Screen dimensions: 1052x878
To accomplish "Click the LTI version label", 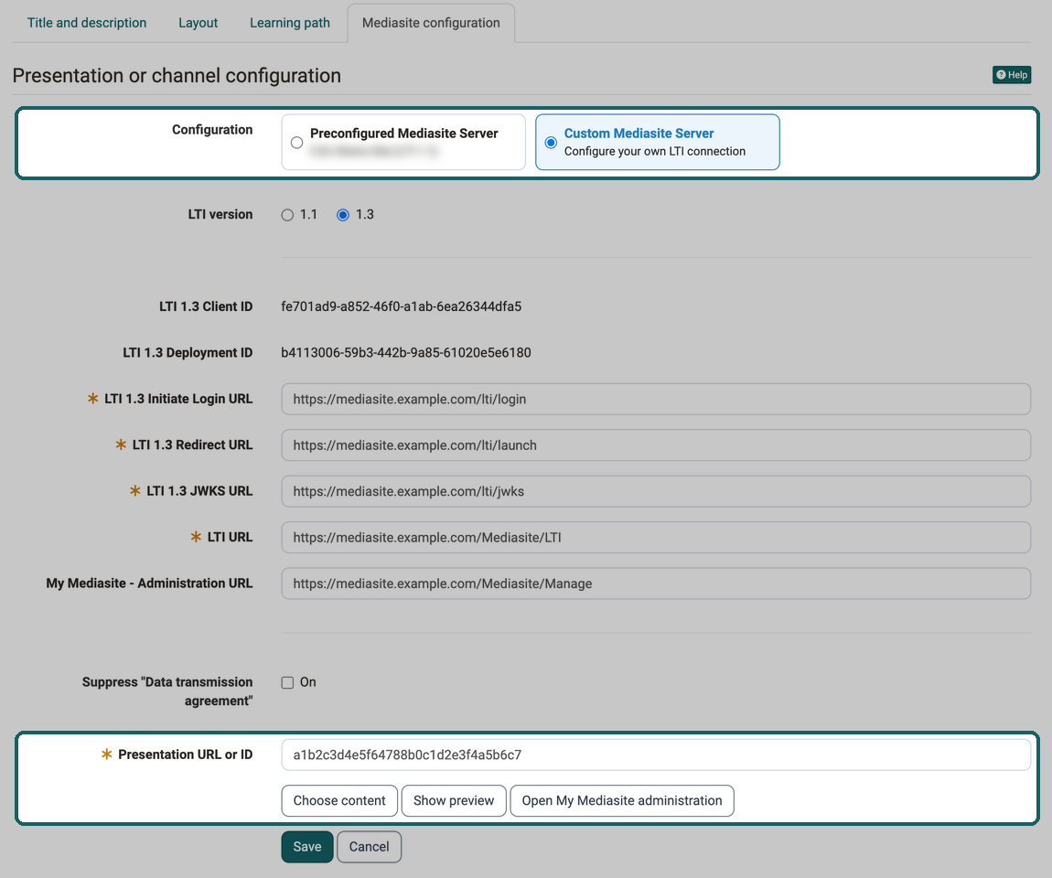I will click(220, 215).
